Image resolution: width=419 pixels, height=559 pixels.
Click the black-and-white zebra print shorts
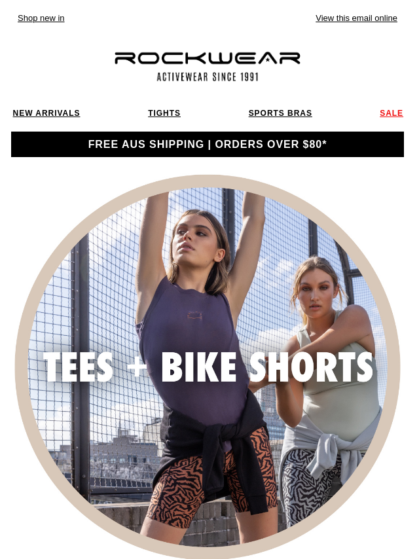click(306, 492)
